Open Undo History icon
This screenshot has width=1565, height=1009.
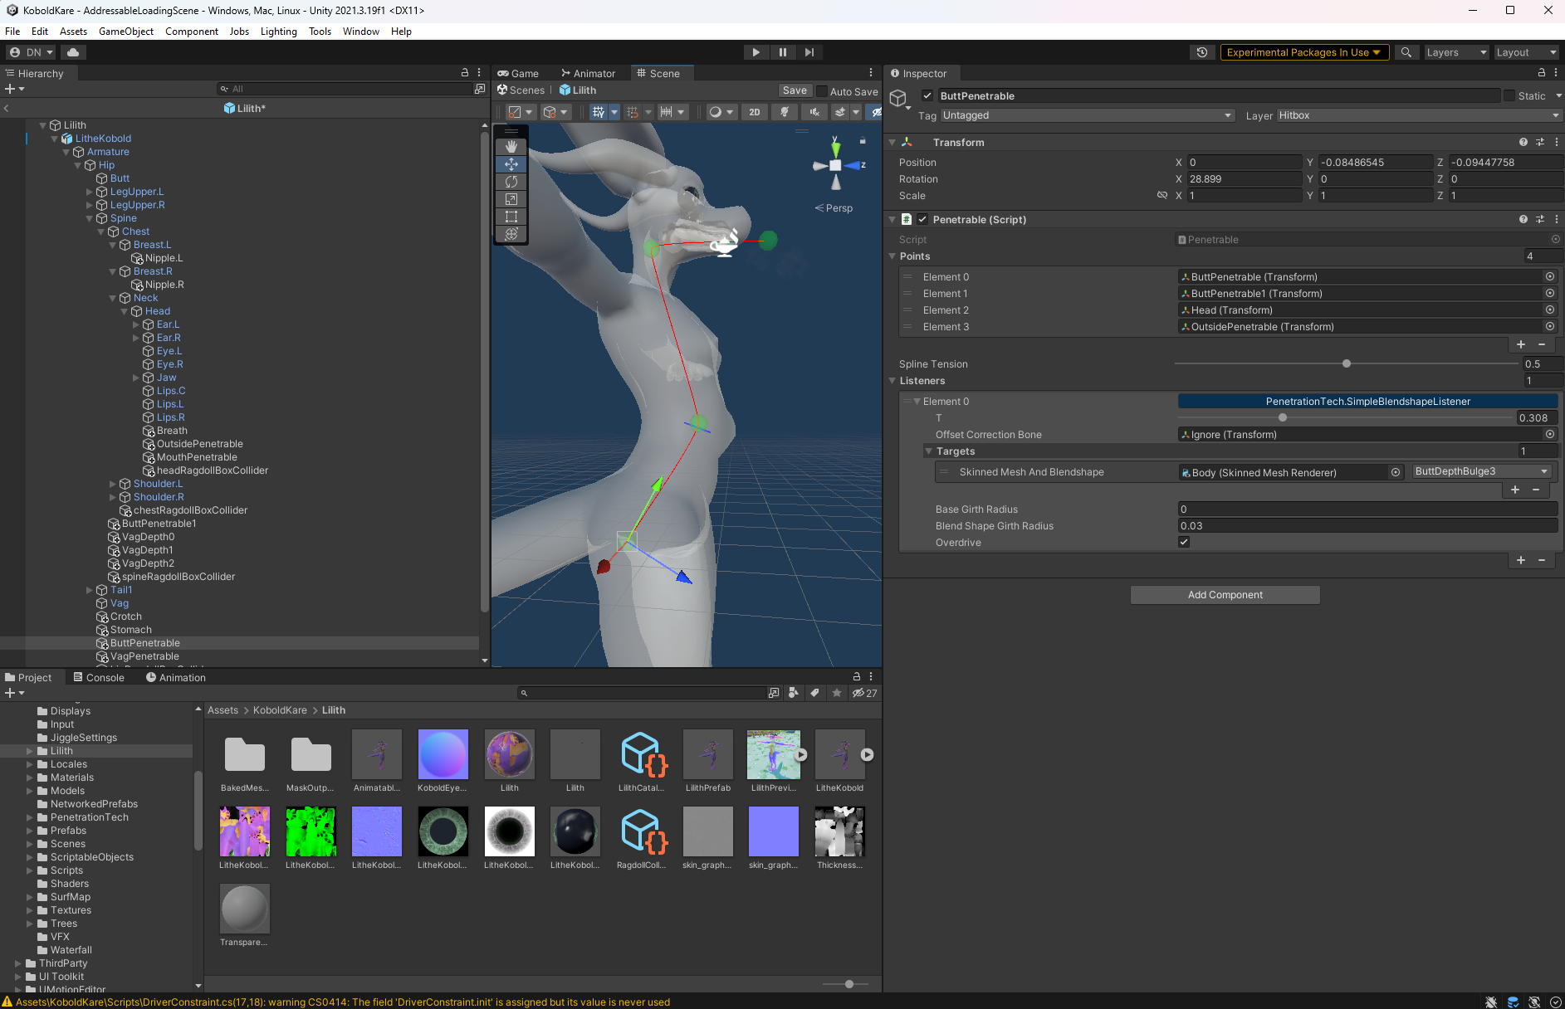[x=1201, y=52]
